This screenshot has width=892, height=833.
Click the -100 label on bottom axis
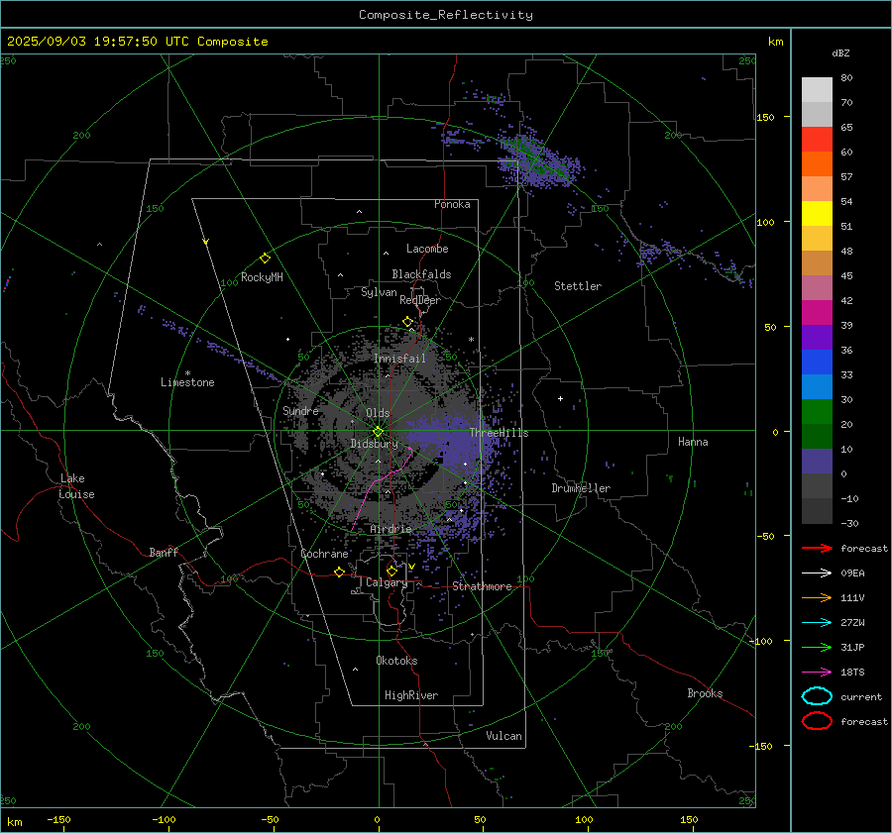(164, 820)
